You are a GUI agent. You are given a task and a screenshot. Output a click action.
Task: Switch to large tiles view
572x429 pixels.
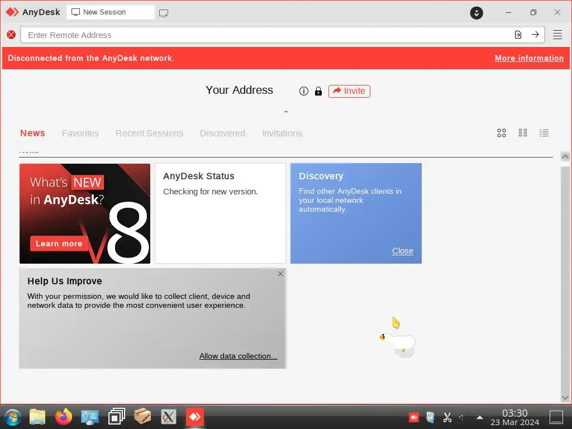pos(502,133)
